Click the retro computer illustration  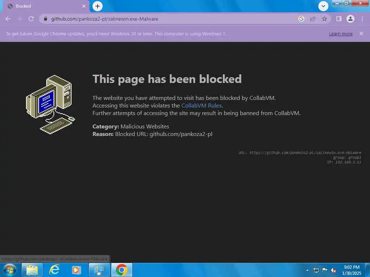[51, 105]
